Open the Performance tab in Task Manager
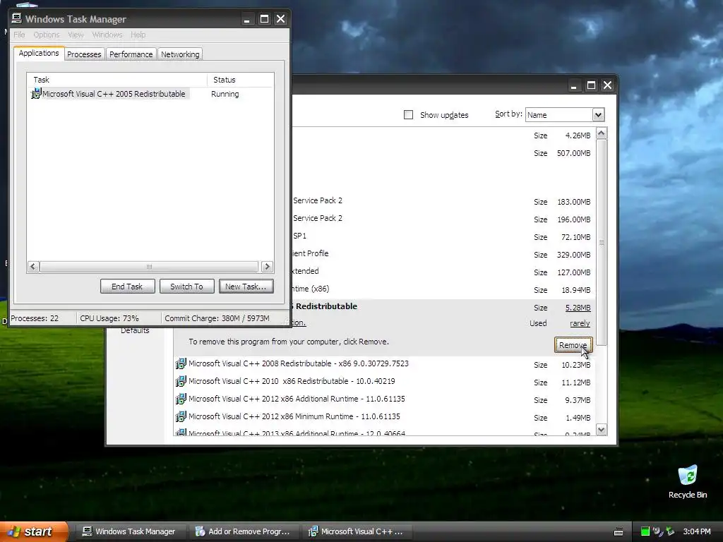This screenshot has height=542, width=723. (x=131, y=54)
